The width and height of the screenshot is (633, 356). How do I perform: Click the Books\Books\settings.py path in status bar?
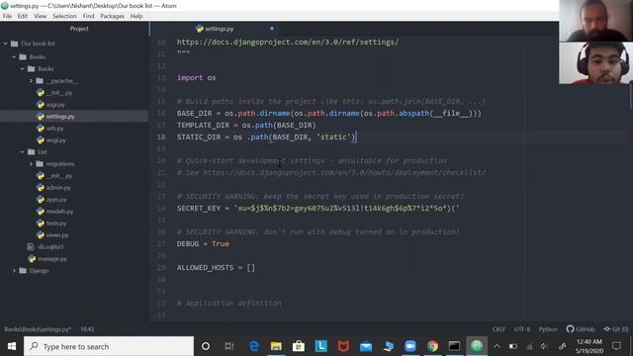point(38,329)
